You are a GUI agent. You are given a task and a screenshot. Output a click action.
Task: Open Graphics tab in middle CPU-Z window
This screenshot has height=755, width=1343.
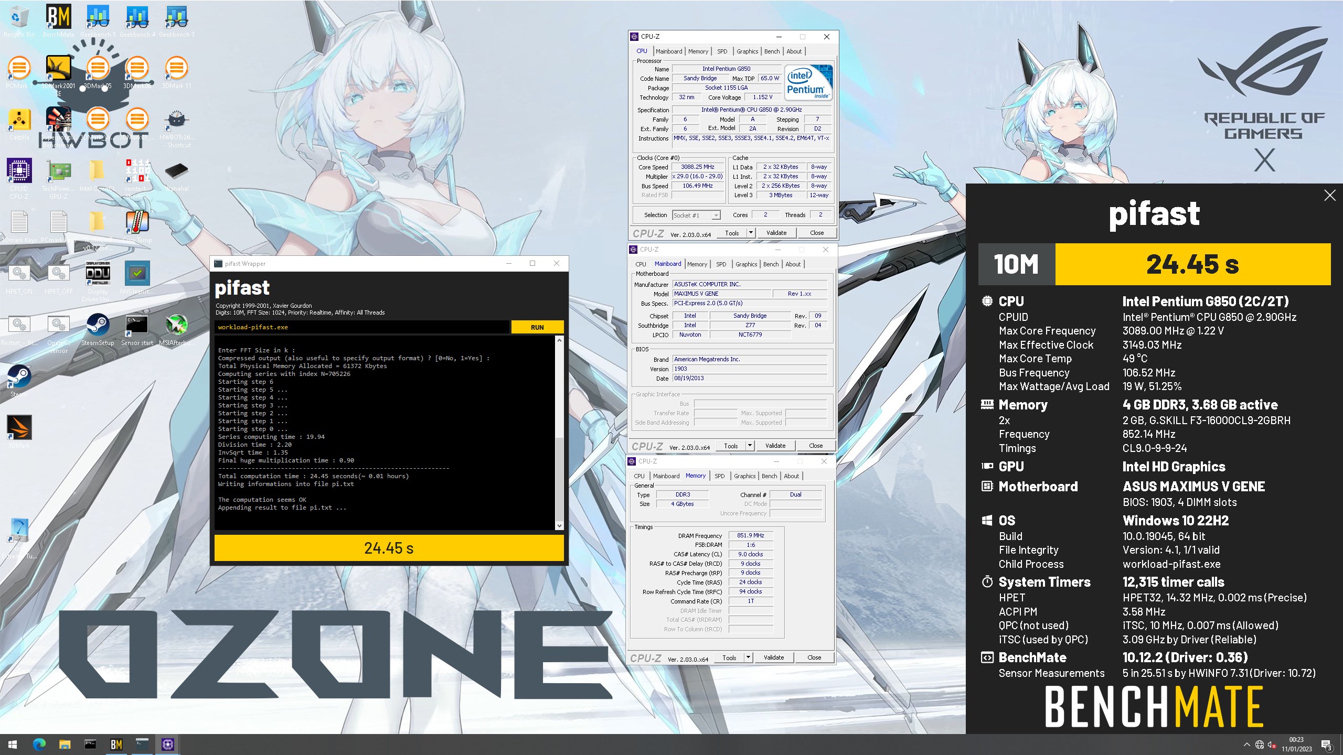point(746,264)
